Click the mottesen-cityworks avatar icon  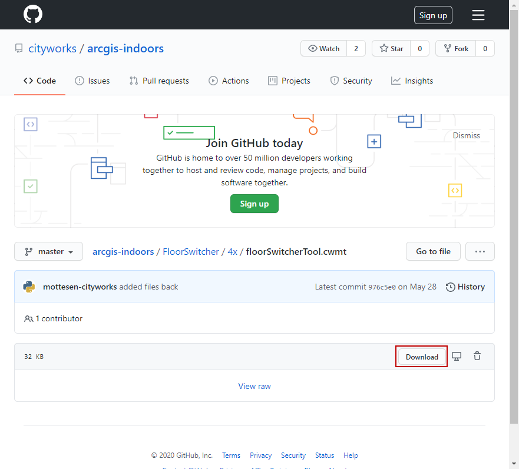pyautogui.click(x=29, y=287)
